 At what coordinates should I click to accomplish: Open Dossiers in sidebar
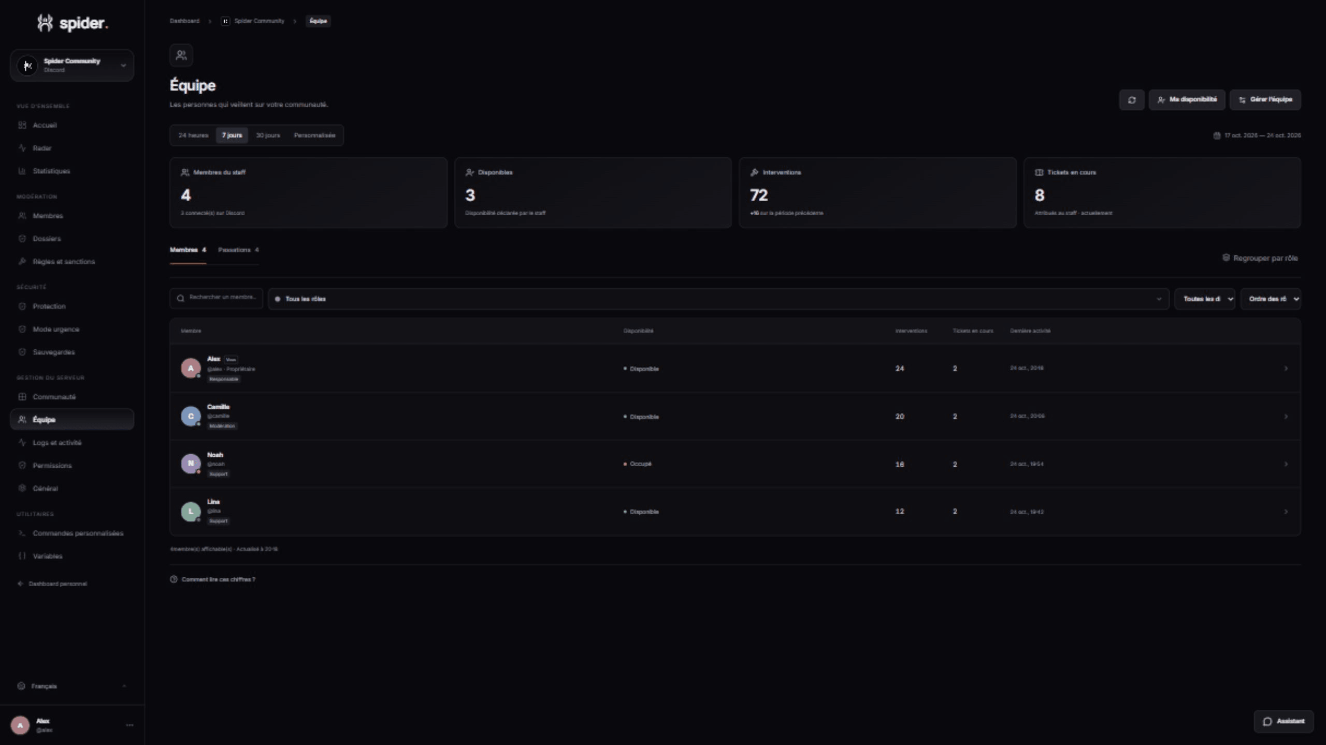coord(72,239)
